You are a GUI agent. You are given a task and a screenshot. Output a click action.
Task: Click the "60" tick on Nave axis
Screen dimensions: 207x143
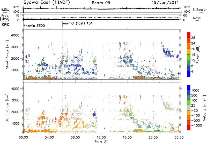click(x=185, y=15)
